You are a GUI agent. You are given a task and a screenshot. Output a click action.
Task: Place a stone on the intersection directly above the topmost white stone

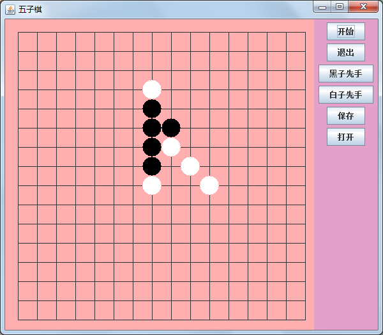pos(152,71)
